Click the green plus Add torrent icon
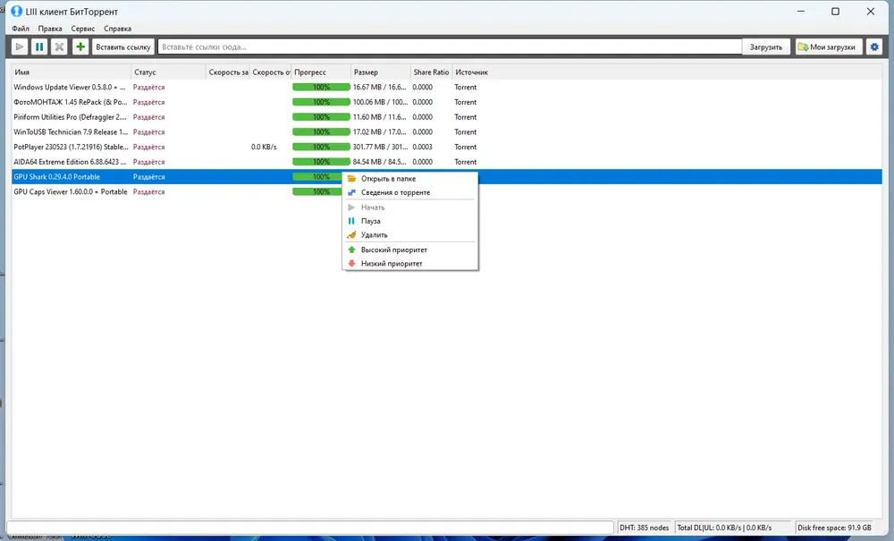Image resolution: width=894 pixels, height=541 pixels. (80, 46)
